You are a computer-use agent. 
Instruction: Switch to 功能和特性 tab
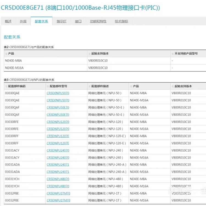[98, 21]
